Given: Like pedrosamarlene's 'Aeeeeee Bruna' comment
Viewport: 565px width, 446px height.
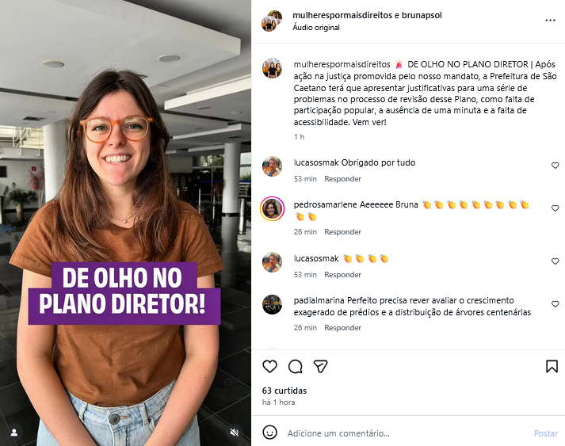Looking at the screenshot, I should pos(555,208).
